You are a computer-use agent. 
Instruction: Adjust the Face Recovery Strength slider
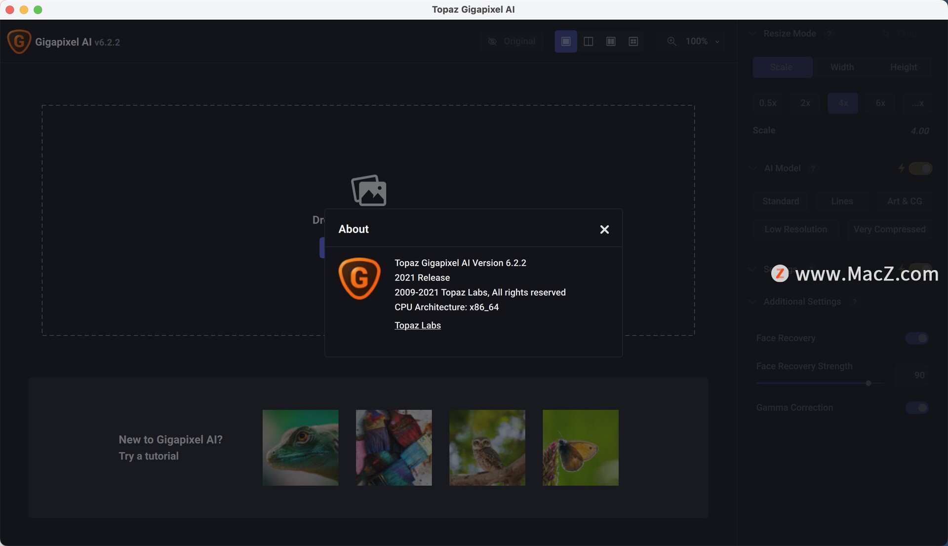click(x=868, y=383)
